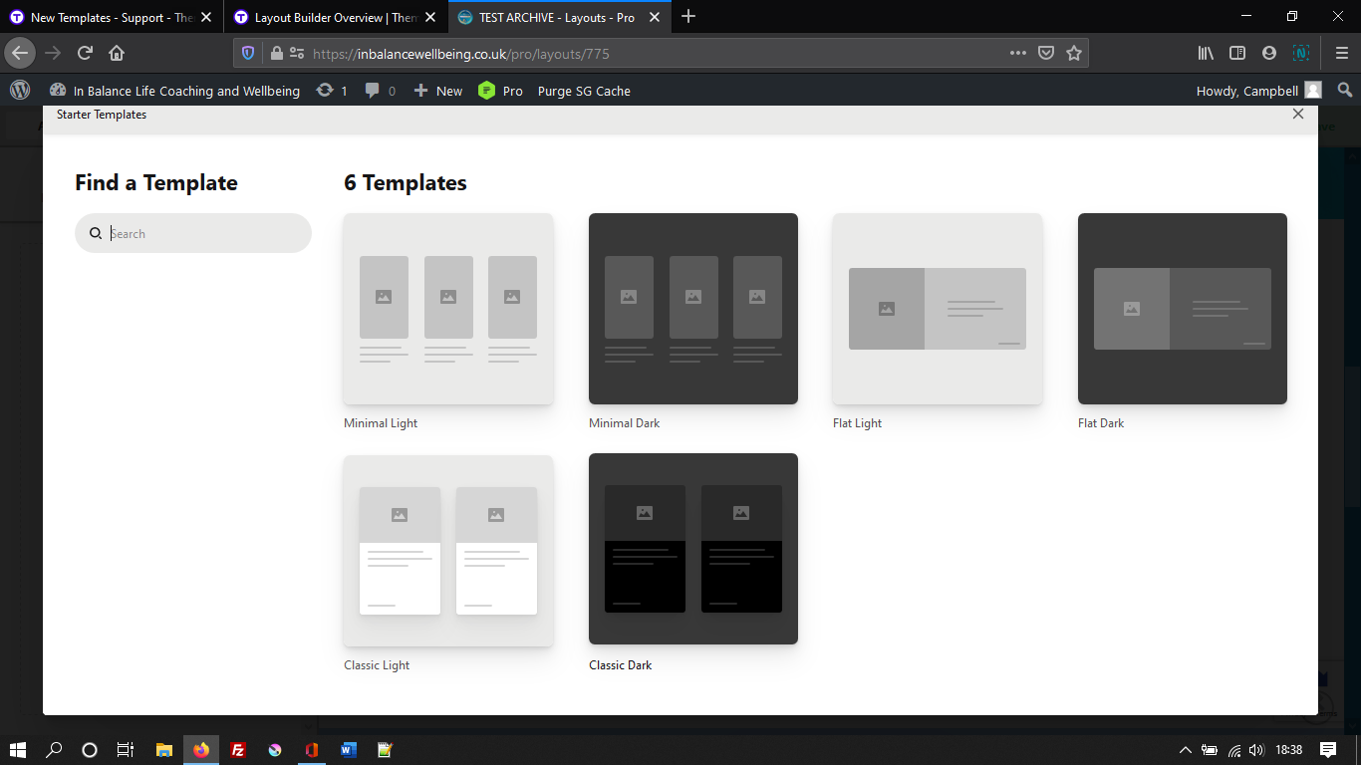Select the Minimal Light template thumbnail
This screenshot has height=765, width=1361.
448,309
